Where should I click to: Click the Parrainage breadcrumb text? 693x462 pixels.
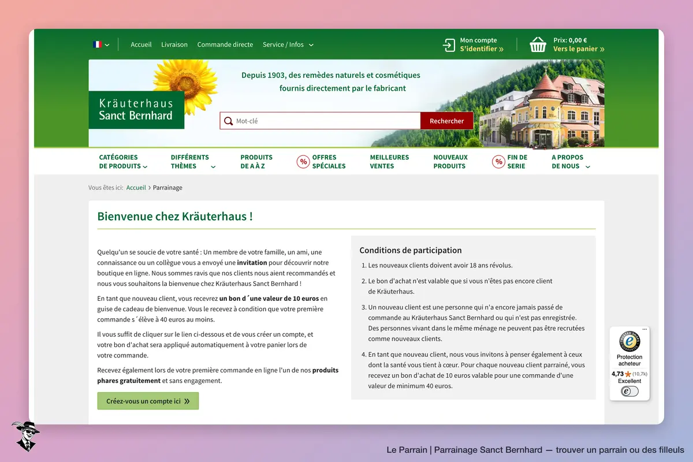167,188
